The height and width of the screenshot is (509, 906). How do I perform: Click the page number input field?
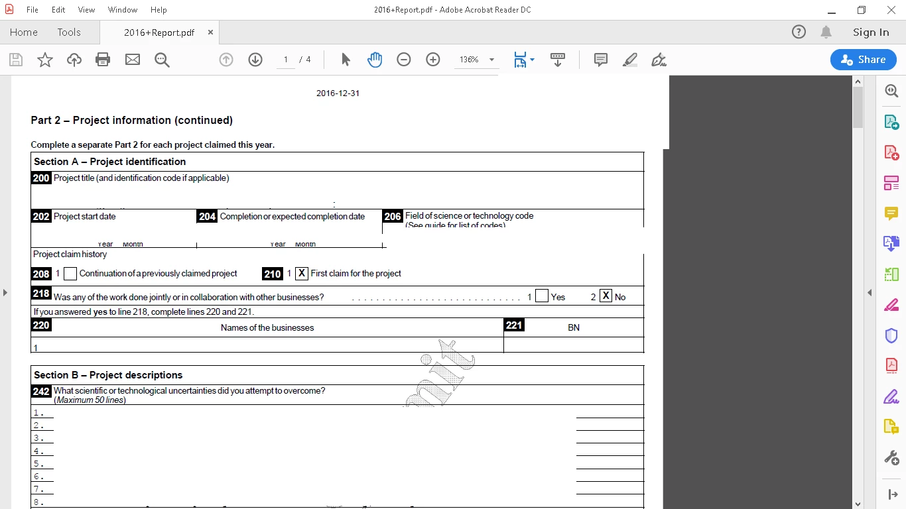tap(286, 60)
